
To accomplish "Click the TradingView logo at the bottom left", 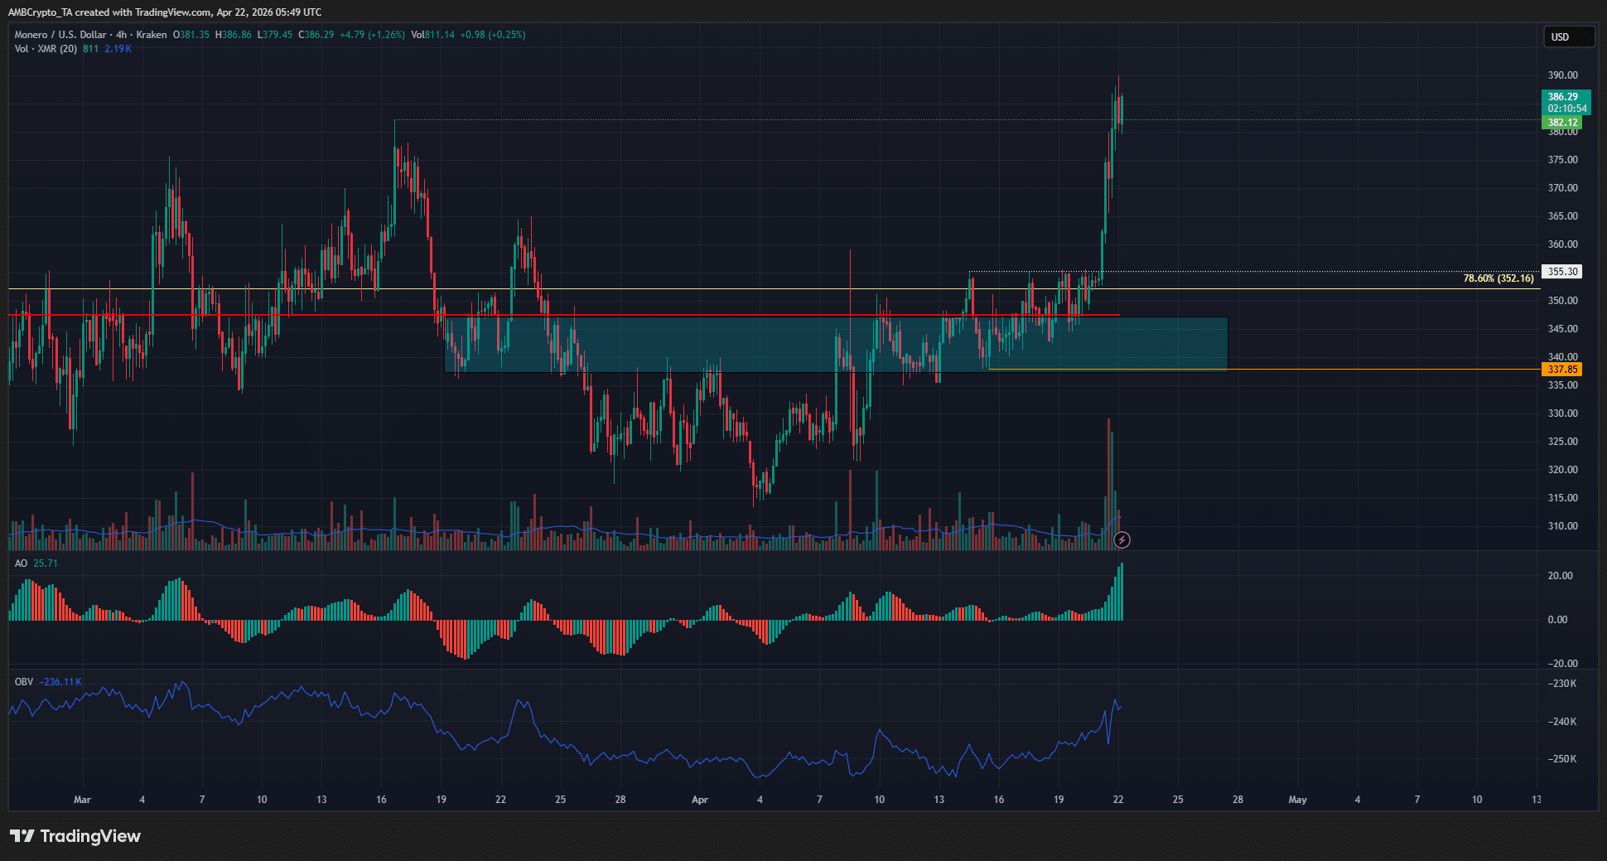I will pos(75,836).
